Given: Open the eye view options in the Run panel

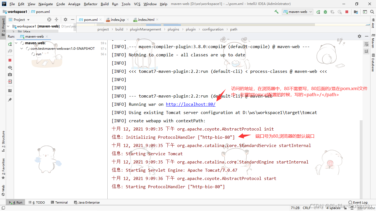Looking at the screenshot, I should tap(10, 67).
